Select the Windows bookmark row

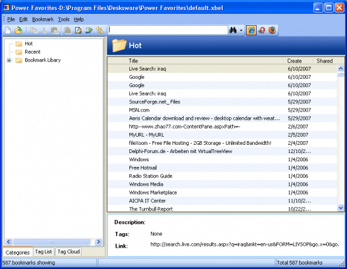point(223,159)
